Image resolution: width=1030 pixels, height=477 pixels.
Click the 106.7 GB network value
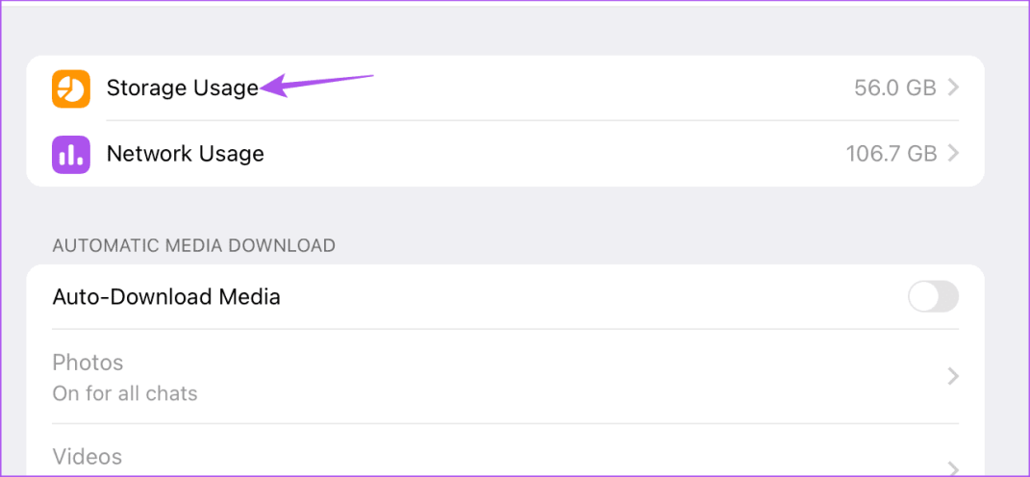(891, 154)
